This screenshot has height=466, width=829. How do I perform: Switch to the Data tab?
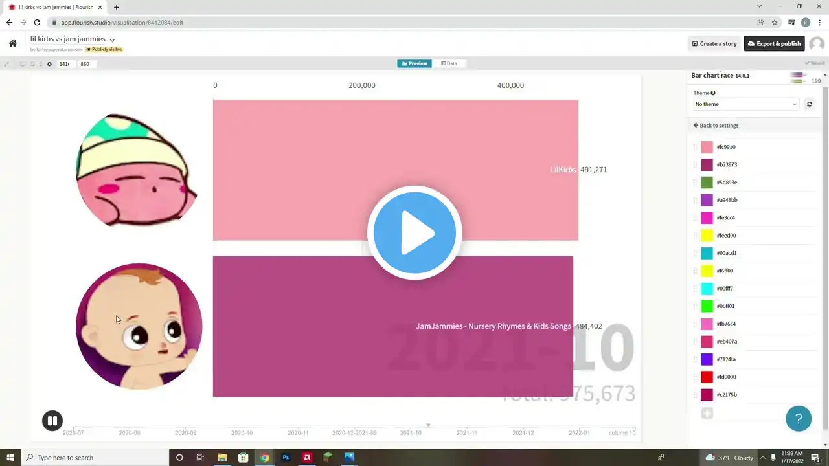449,63
